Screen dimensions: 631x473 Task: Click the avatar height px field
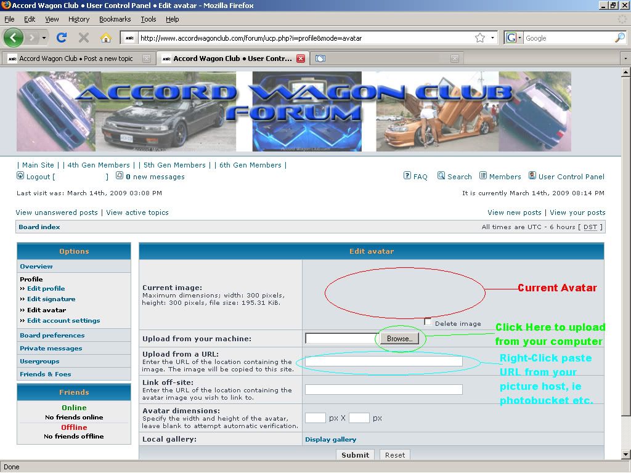tap(359, 418)
